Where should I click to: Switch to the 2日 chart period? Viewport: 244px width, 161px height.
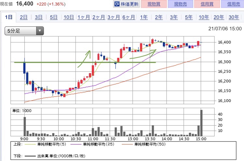[24, 17]
